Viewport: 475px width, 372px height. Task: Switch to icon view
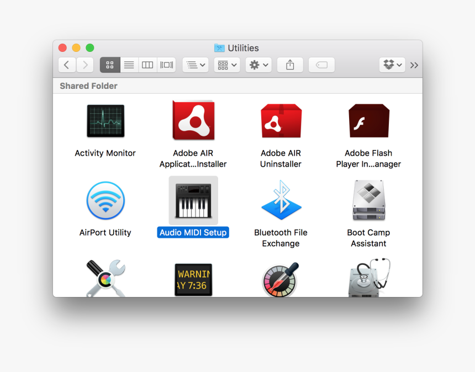[110, 65]
